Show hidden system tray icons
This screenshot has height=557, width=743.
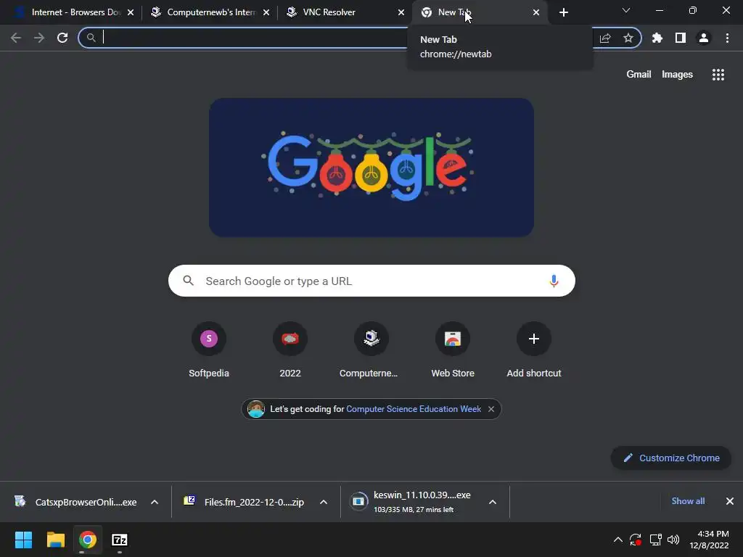coord(618,540)
